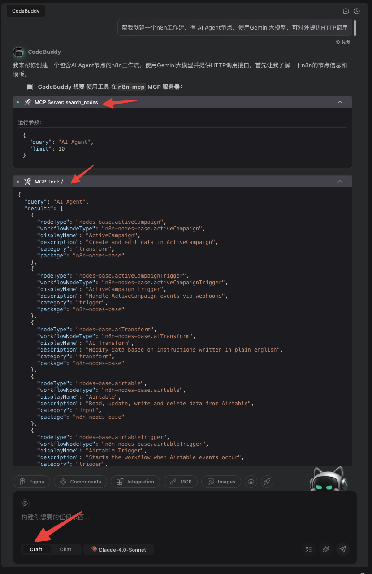The height and width of the screenshot is (574, 372).
Task: Click the CodeBuddy robot avatar
Action: 18,52
